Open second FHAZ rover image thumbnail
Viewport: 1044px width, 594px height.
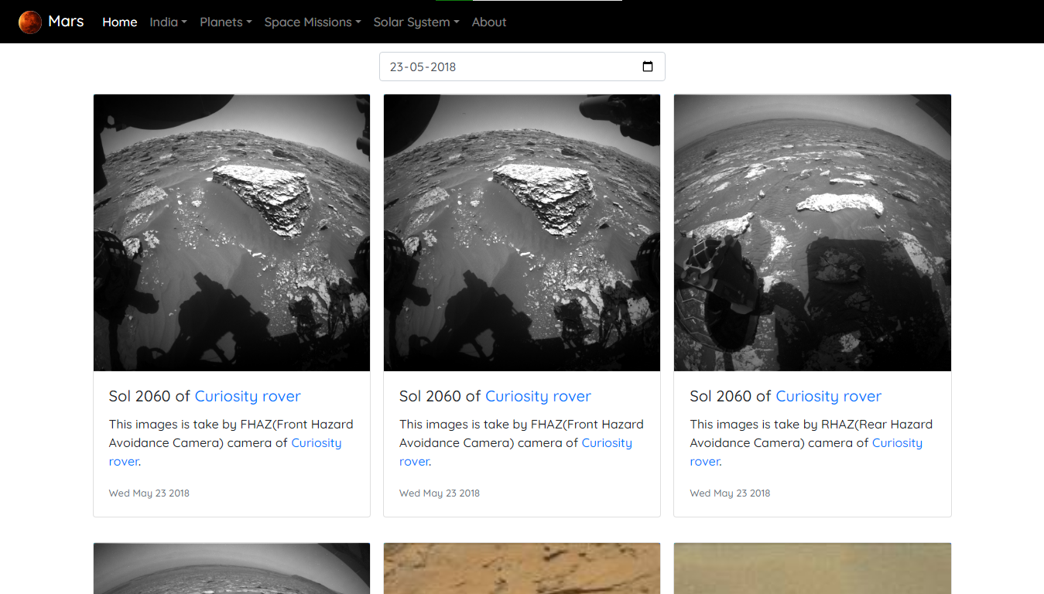click(x=522, y=233)
